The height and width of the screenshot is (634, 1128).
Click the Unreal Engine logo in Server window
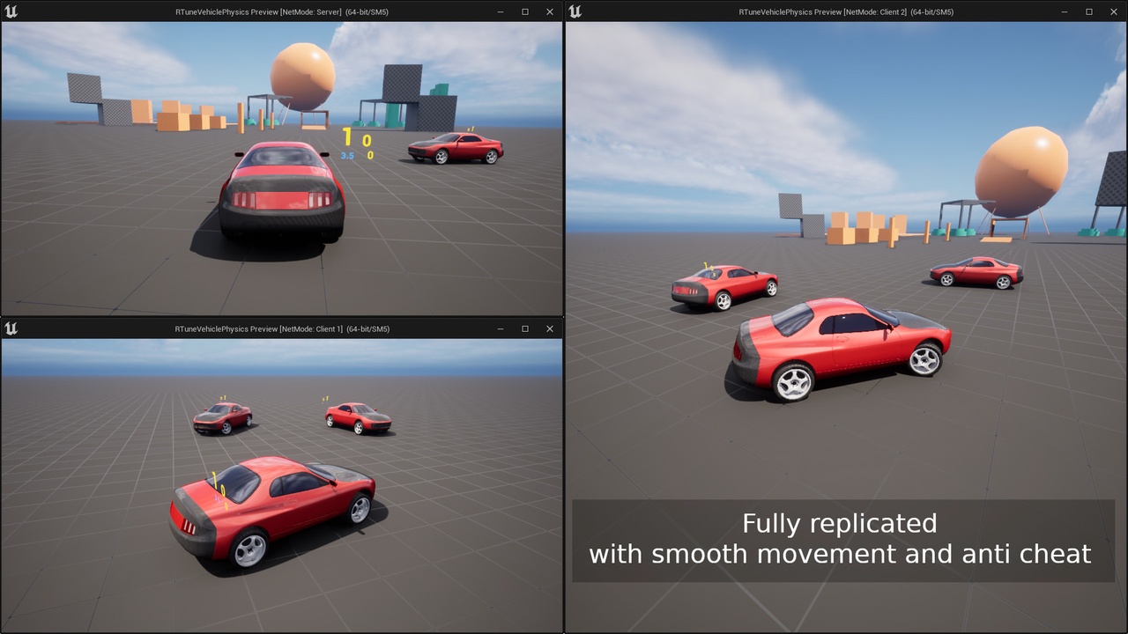click(11, 11)
